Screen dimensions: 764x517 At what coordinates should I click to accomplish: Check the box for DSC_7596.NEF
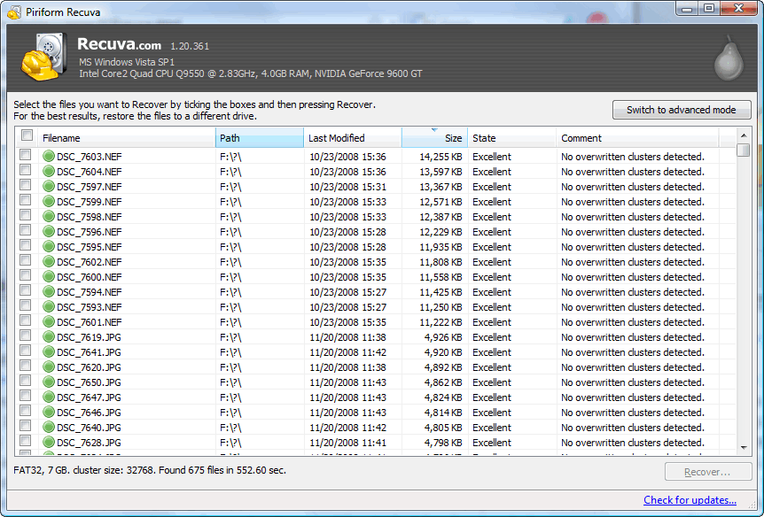pos(26,230)
